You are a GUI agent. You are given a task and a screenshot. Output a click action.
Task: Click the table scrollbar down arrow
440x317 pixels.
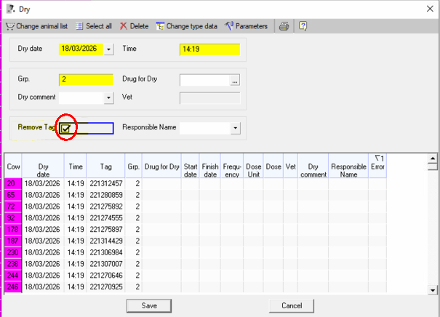433,290
